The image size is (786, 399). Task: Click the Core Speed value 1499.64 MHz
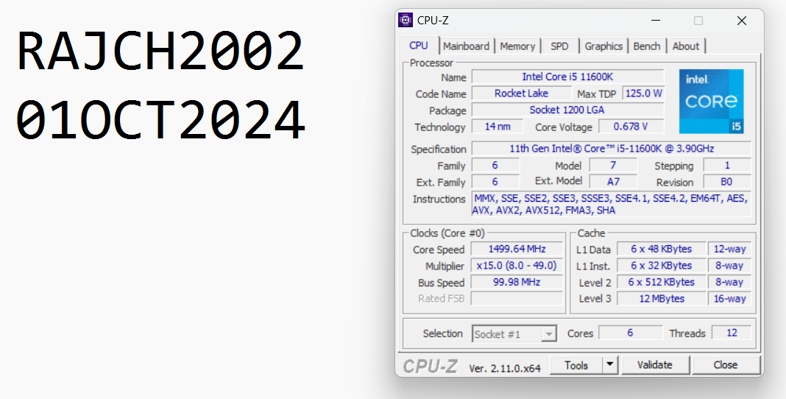517,249
